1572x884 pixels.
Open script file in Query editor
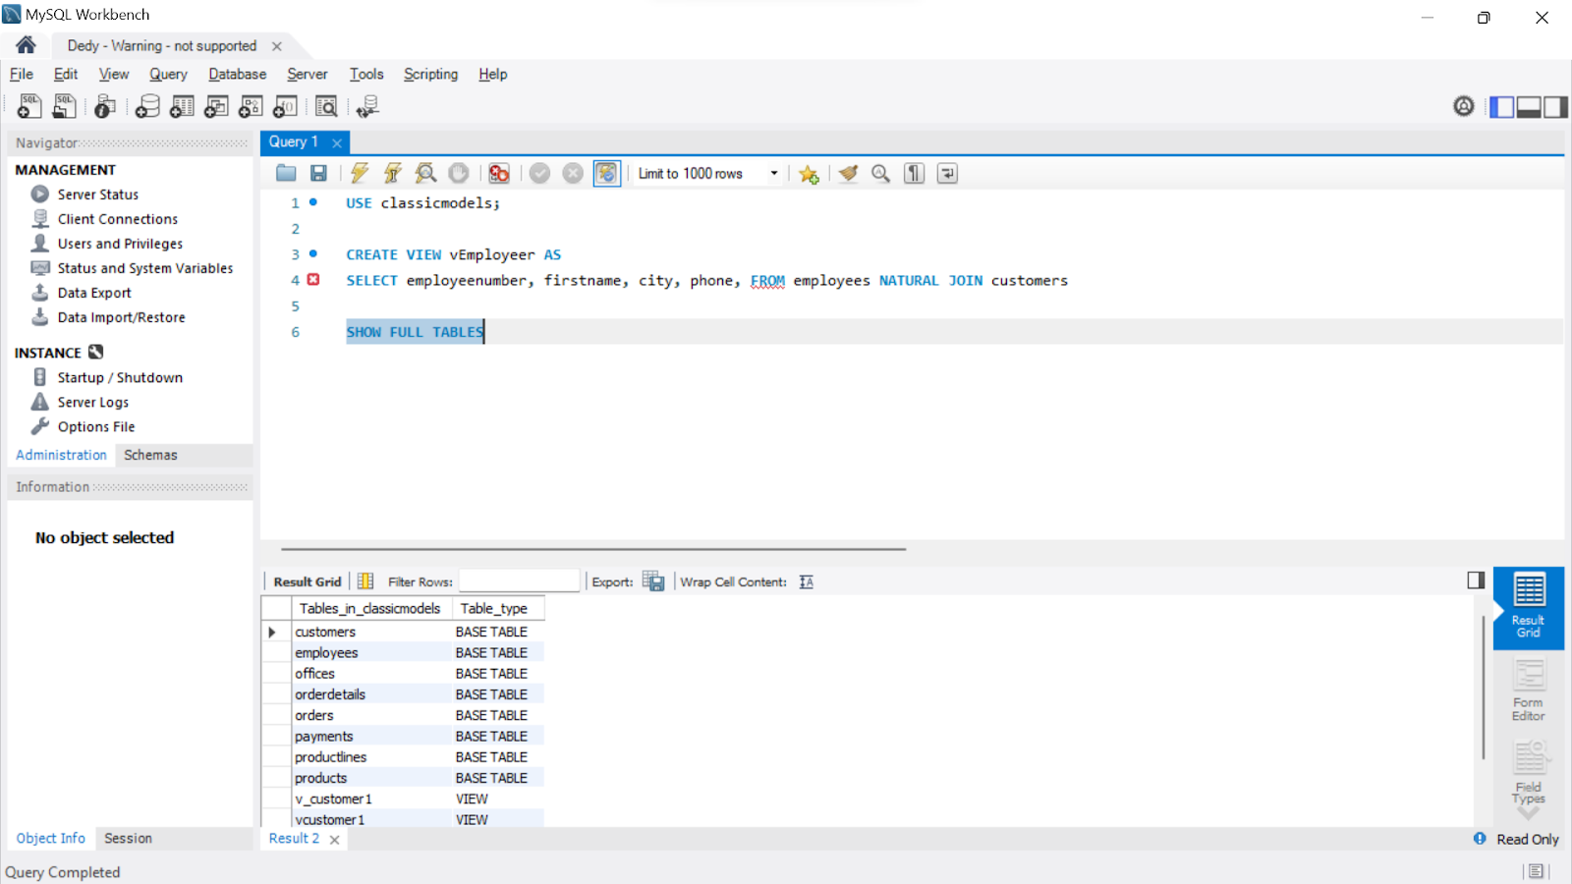[x=286, y=173]
